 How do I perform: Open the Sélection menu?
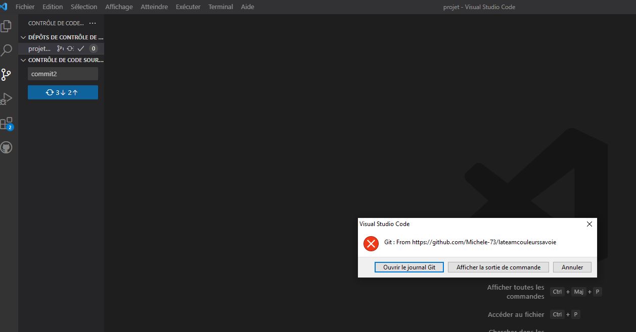coord(84,7)
